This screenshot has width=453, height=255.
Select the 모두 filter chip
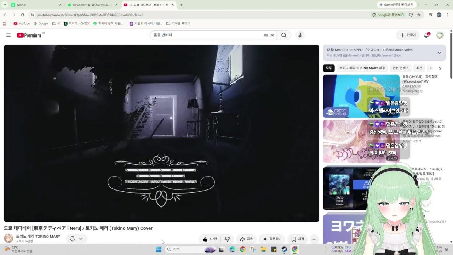pyautogui.click(x=329, y=68)
